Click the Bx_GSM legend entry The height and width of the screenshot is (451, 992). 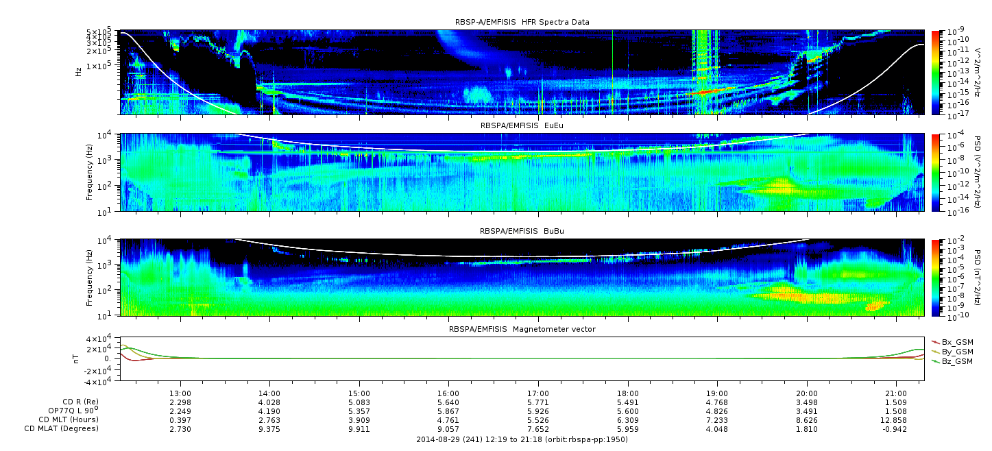956,341
